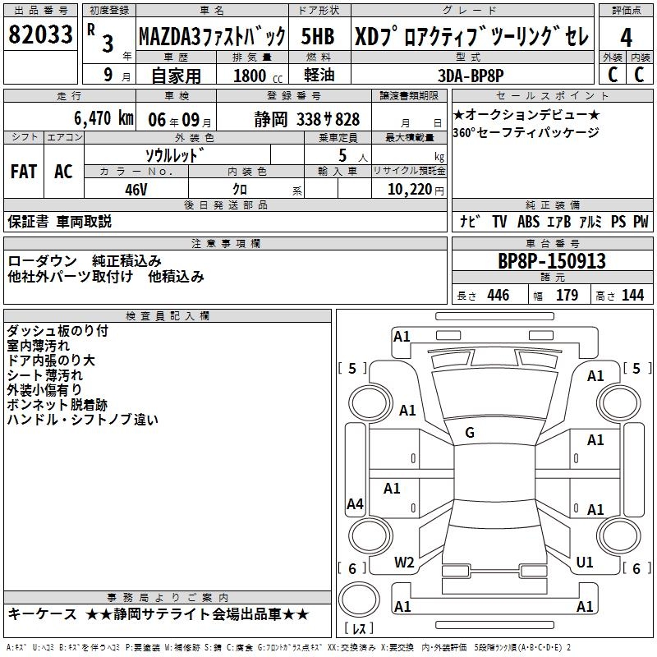Click the A4 damage mark on the car diagram
657x657 pixels.
(355, 503)
